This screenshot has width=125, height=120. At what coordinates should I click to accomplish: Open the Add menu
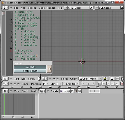point(23,8)
